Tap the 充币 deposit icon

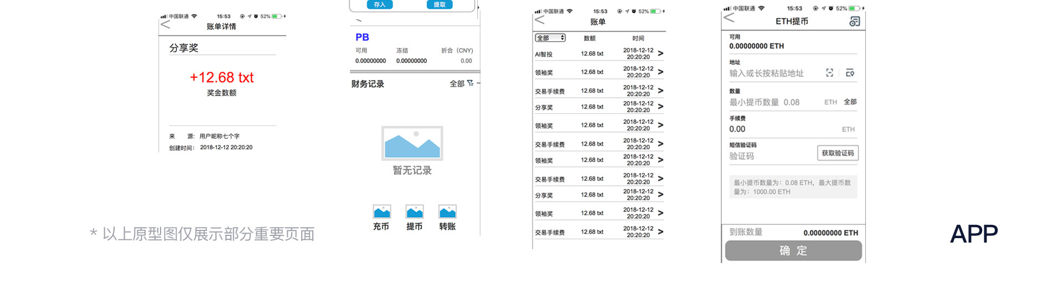[x=381, y=212]
